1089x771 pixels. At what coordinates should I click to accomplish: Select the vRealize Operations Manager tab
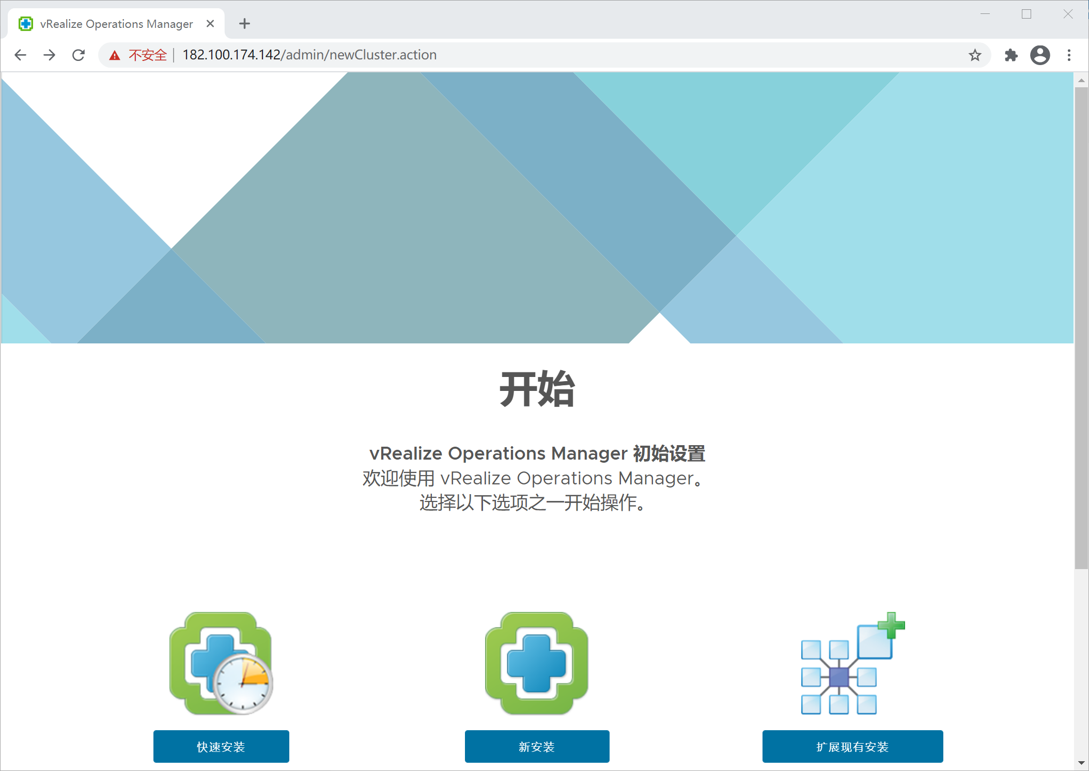pyautogui.click(x=116, y=24)
